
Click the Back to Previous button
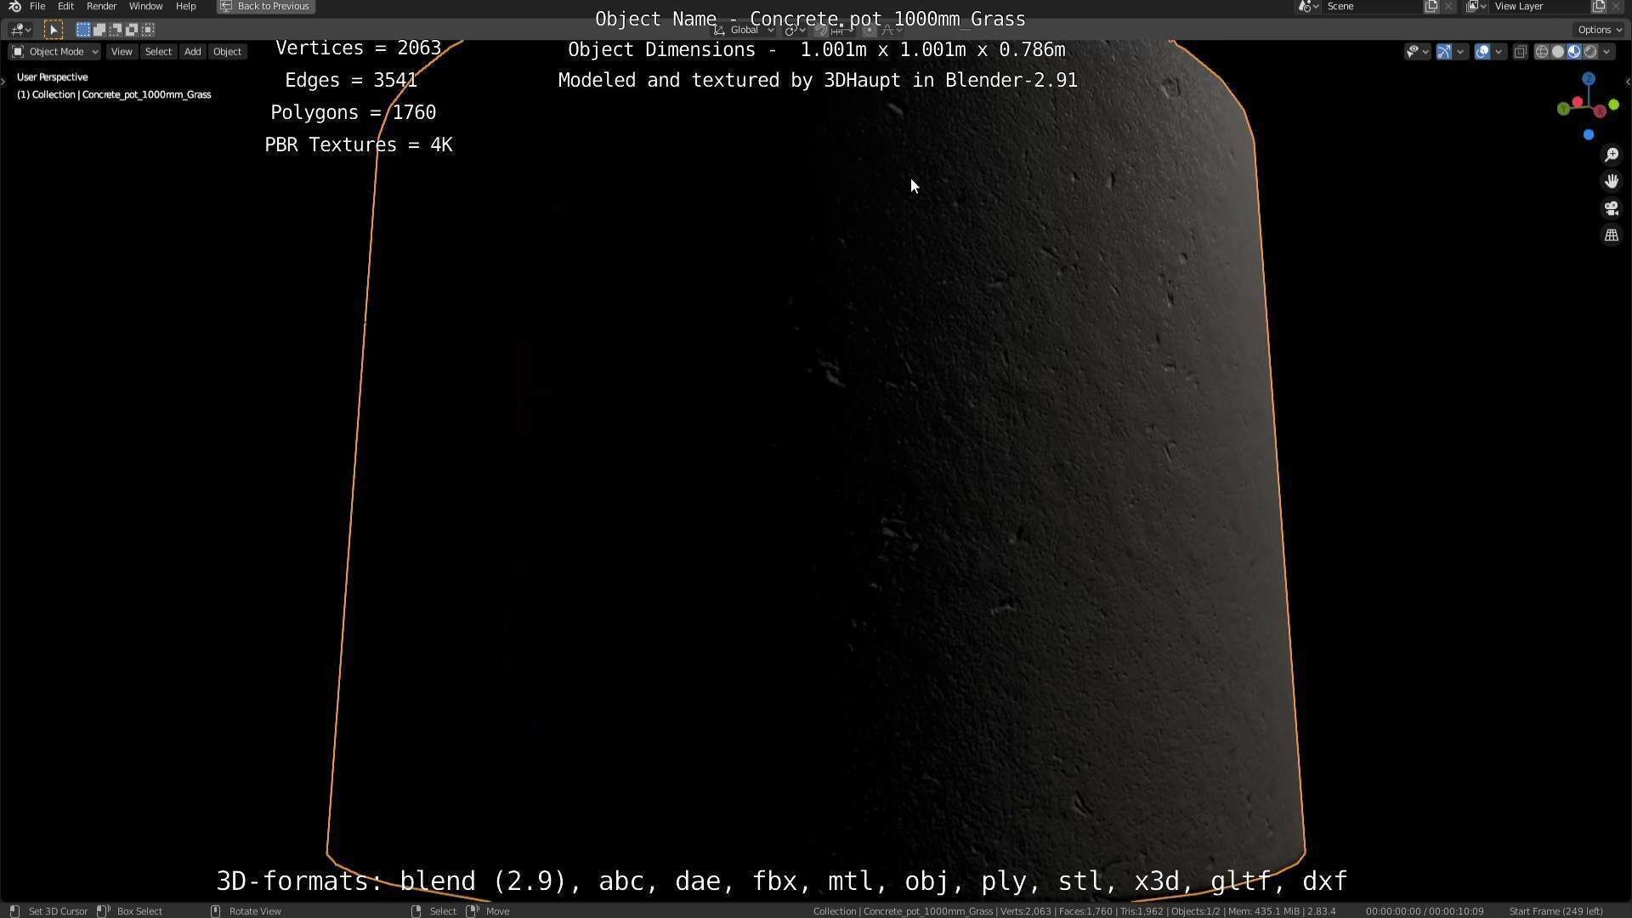pos(265,6)
